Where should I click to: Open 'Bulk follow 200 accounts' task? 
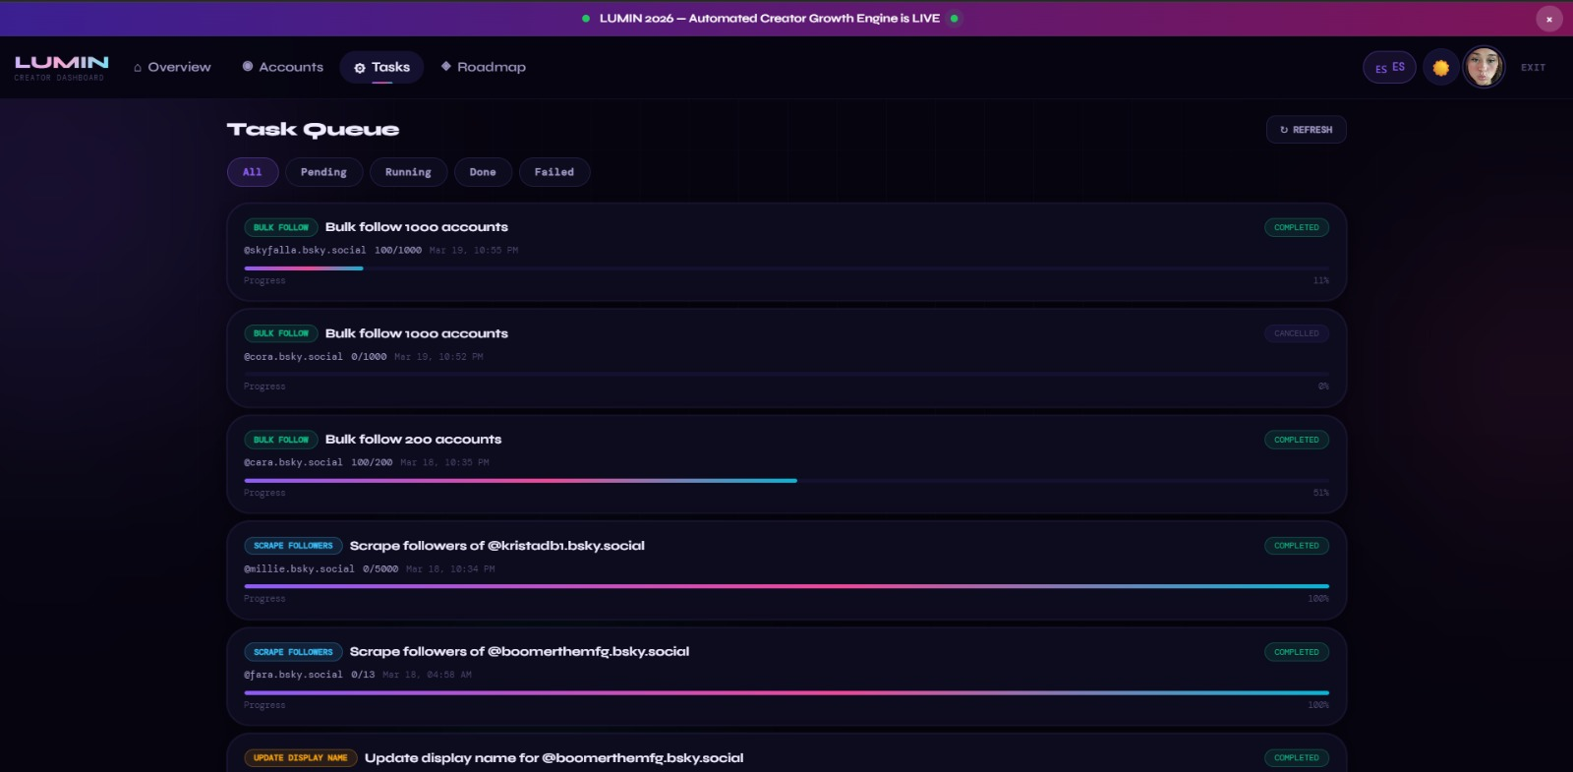click(413, 440)
